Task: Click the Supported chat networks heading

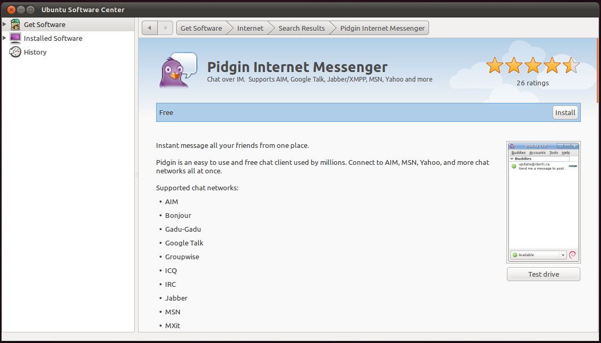Action: pos(197,188)
